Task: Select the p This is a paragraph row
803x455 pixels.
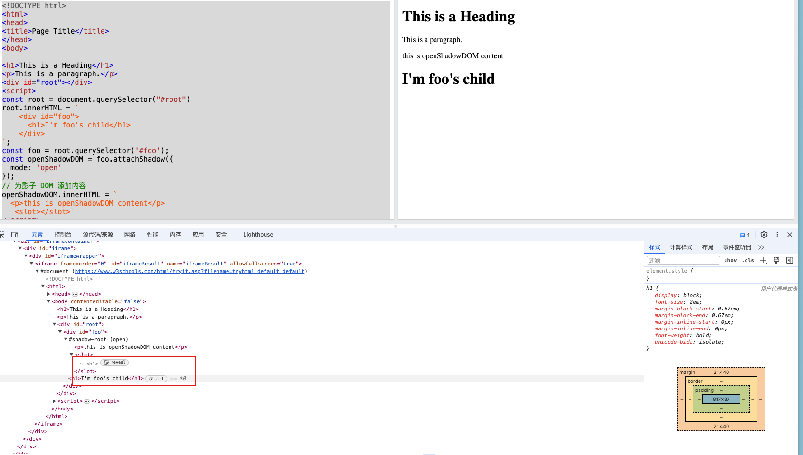Action: pyautogui.click(x=99, y=317)
